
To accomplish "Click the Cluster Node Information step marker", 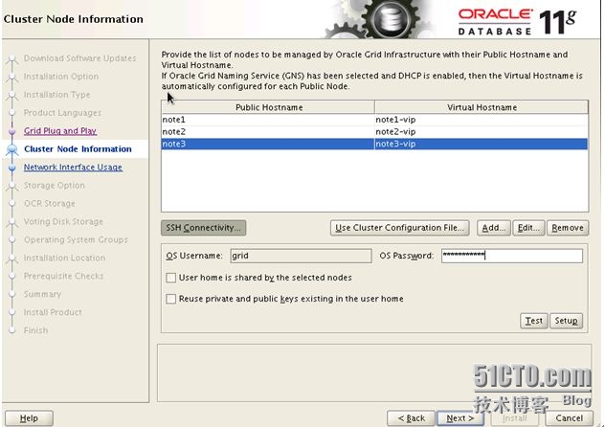I will tap(11, 149).
